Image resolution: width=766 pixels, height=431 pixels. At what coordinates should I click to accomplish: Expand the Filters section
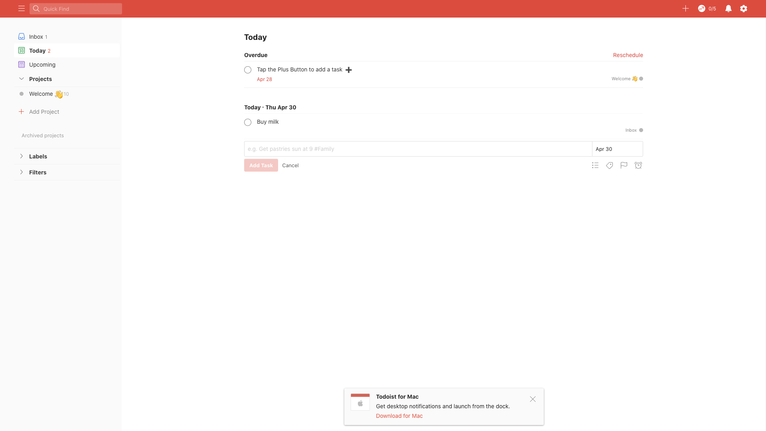pos(22,172)
